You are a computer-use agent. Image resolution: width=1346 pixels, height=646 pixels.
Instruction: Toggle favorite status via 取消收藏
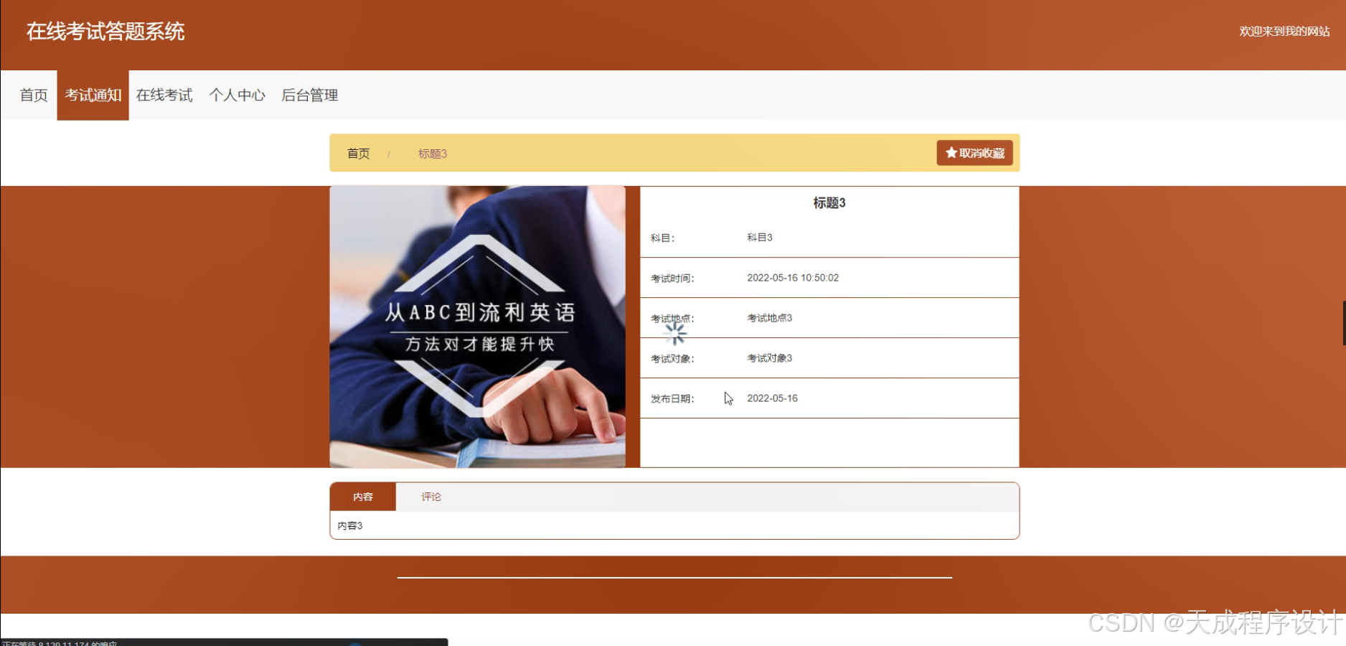pos(974,153)
